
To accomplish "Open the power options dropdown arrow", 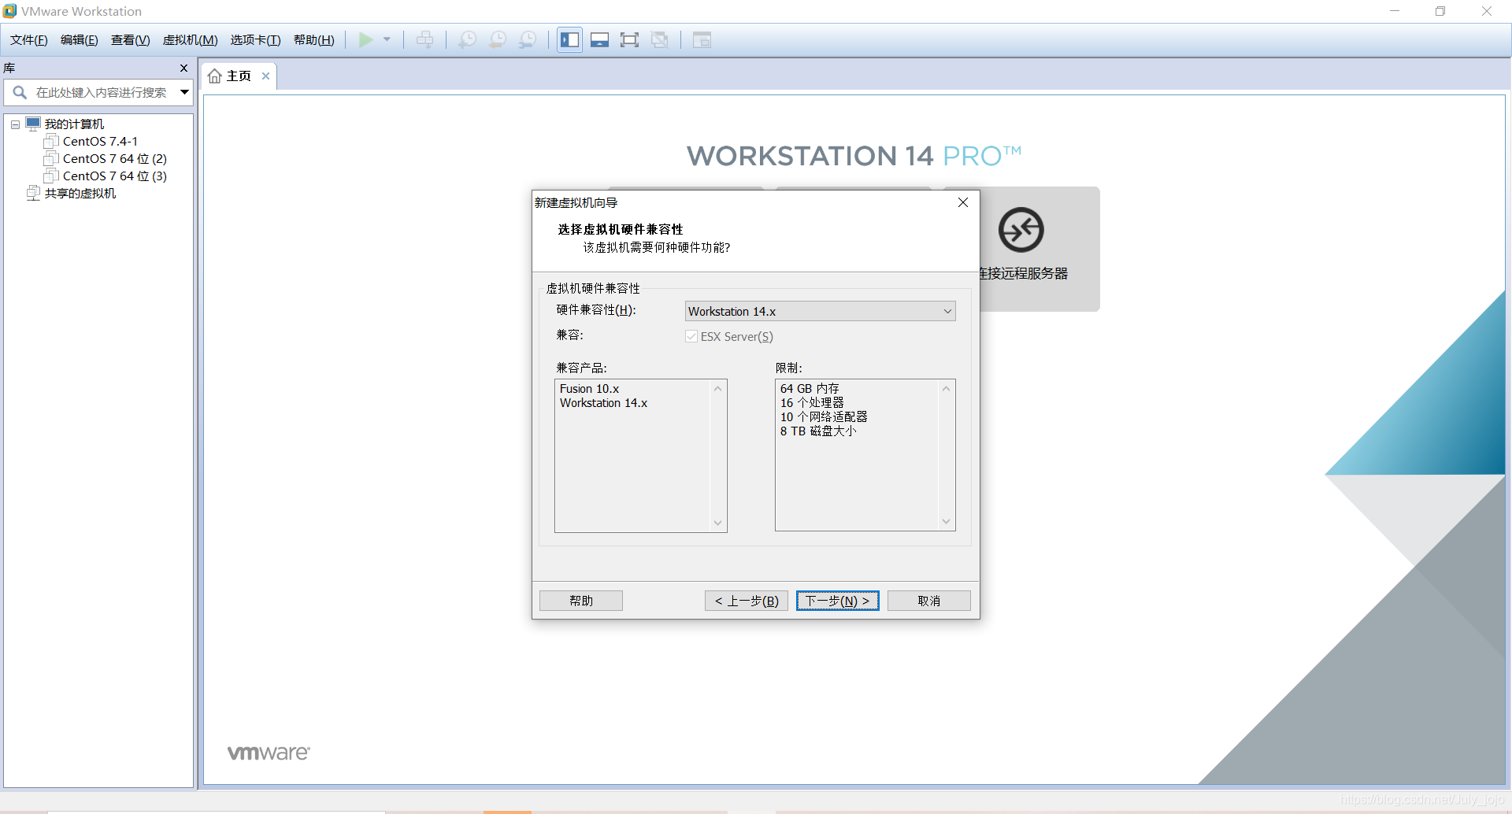I will [387, 39].
